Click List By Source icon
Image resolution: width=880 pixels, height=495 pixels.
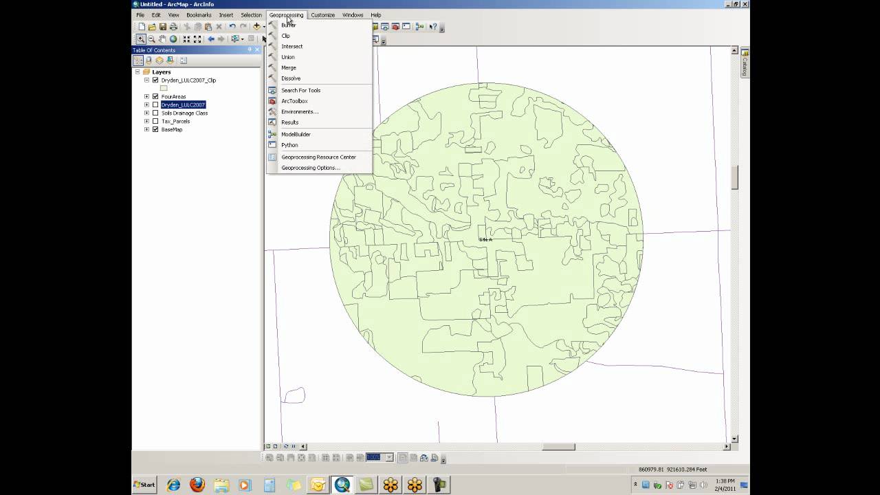[x=149, y=60]
